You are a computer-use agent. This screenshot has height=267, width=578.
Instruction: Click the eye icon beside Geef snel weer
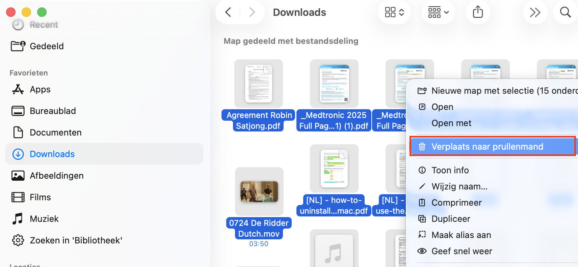click(422, 251)
